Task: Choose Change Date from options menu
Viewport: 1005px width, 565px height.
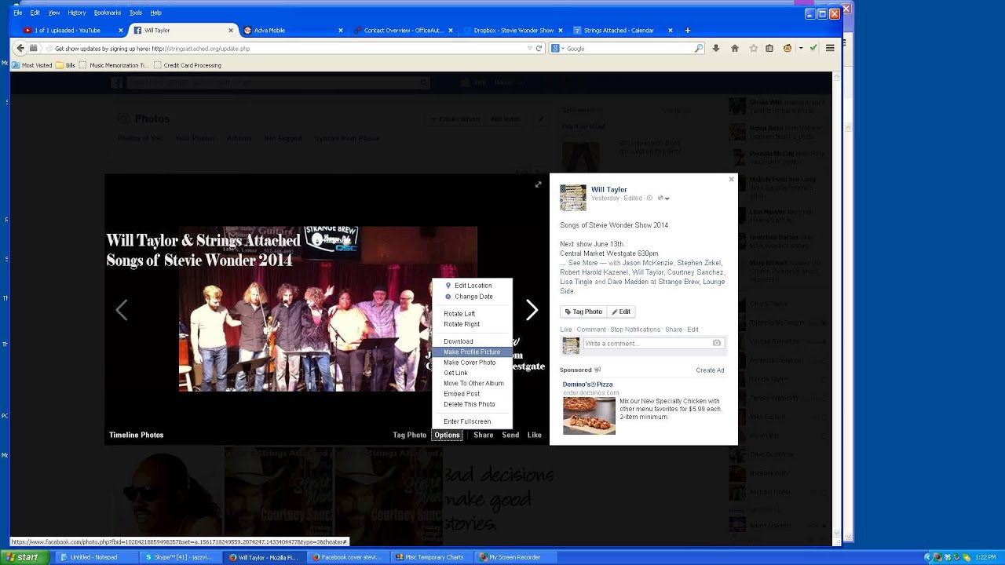Action: pos(472,297)
